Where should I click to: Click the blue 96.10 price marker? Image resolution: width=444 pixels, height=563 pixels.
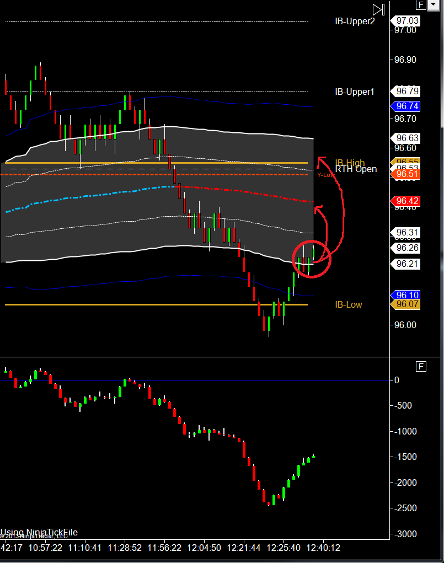click(405, 295)
